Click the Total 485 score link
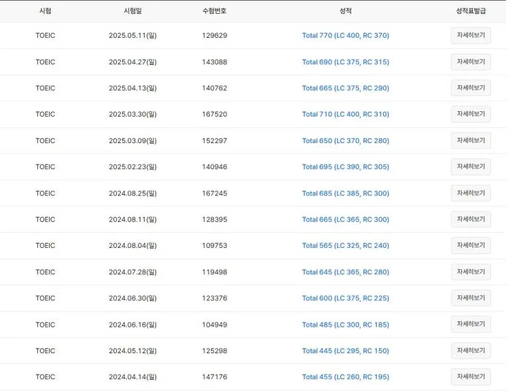Viewport: 513px width, 391px height. click(345, 325)
